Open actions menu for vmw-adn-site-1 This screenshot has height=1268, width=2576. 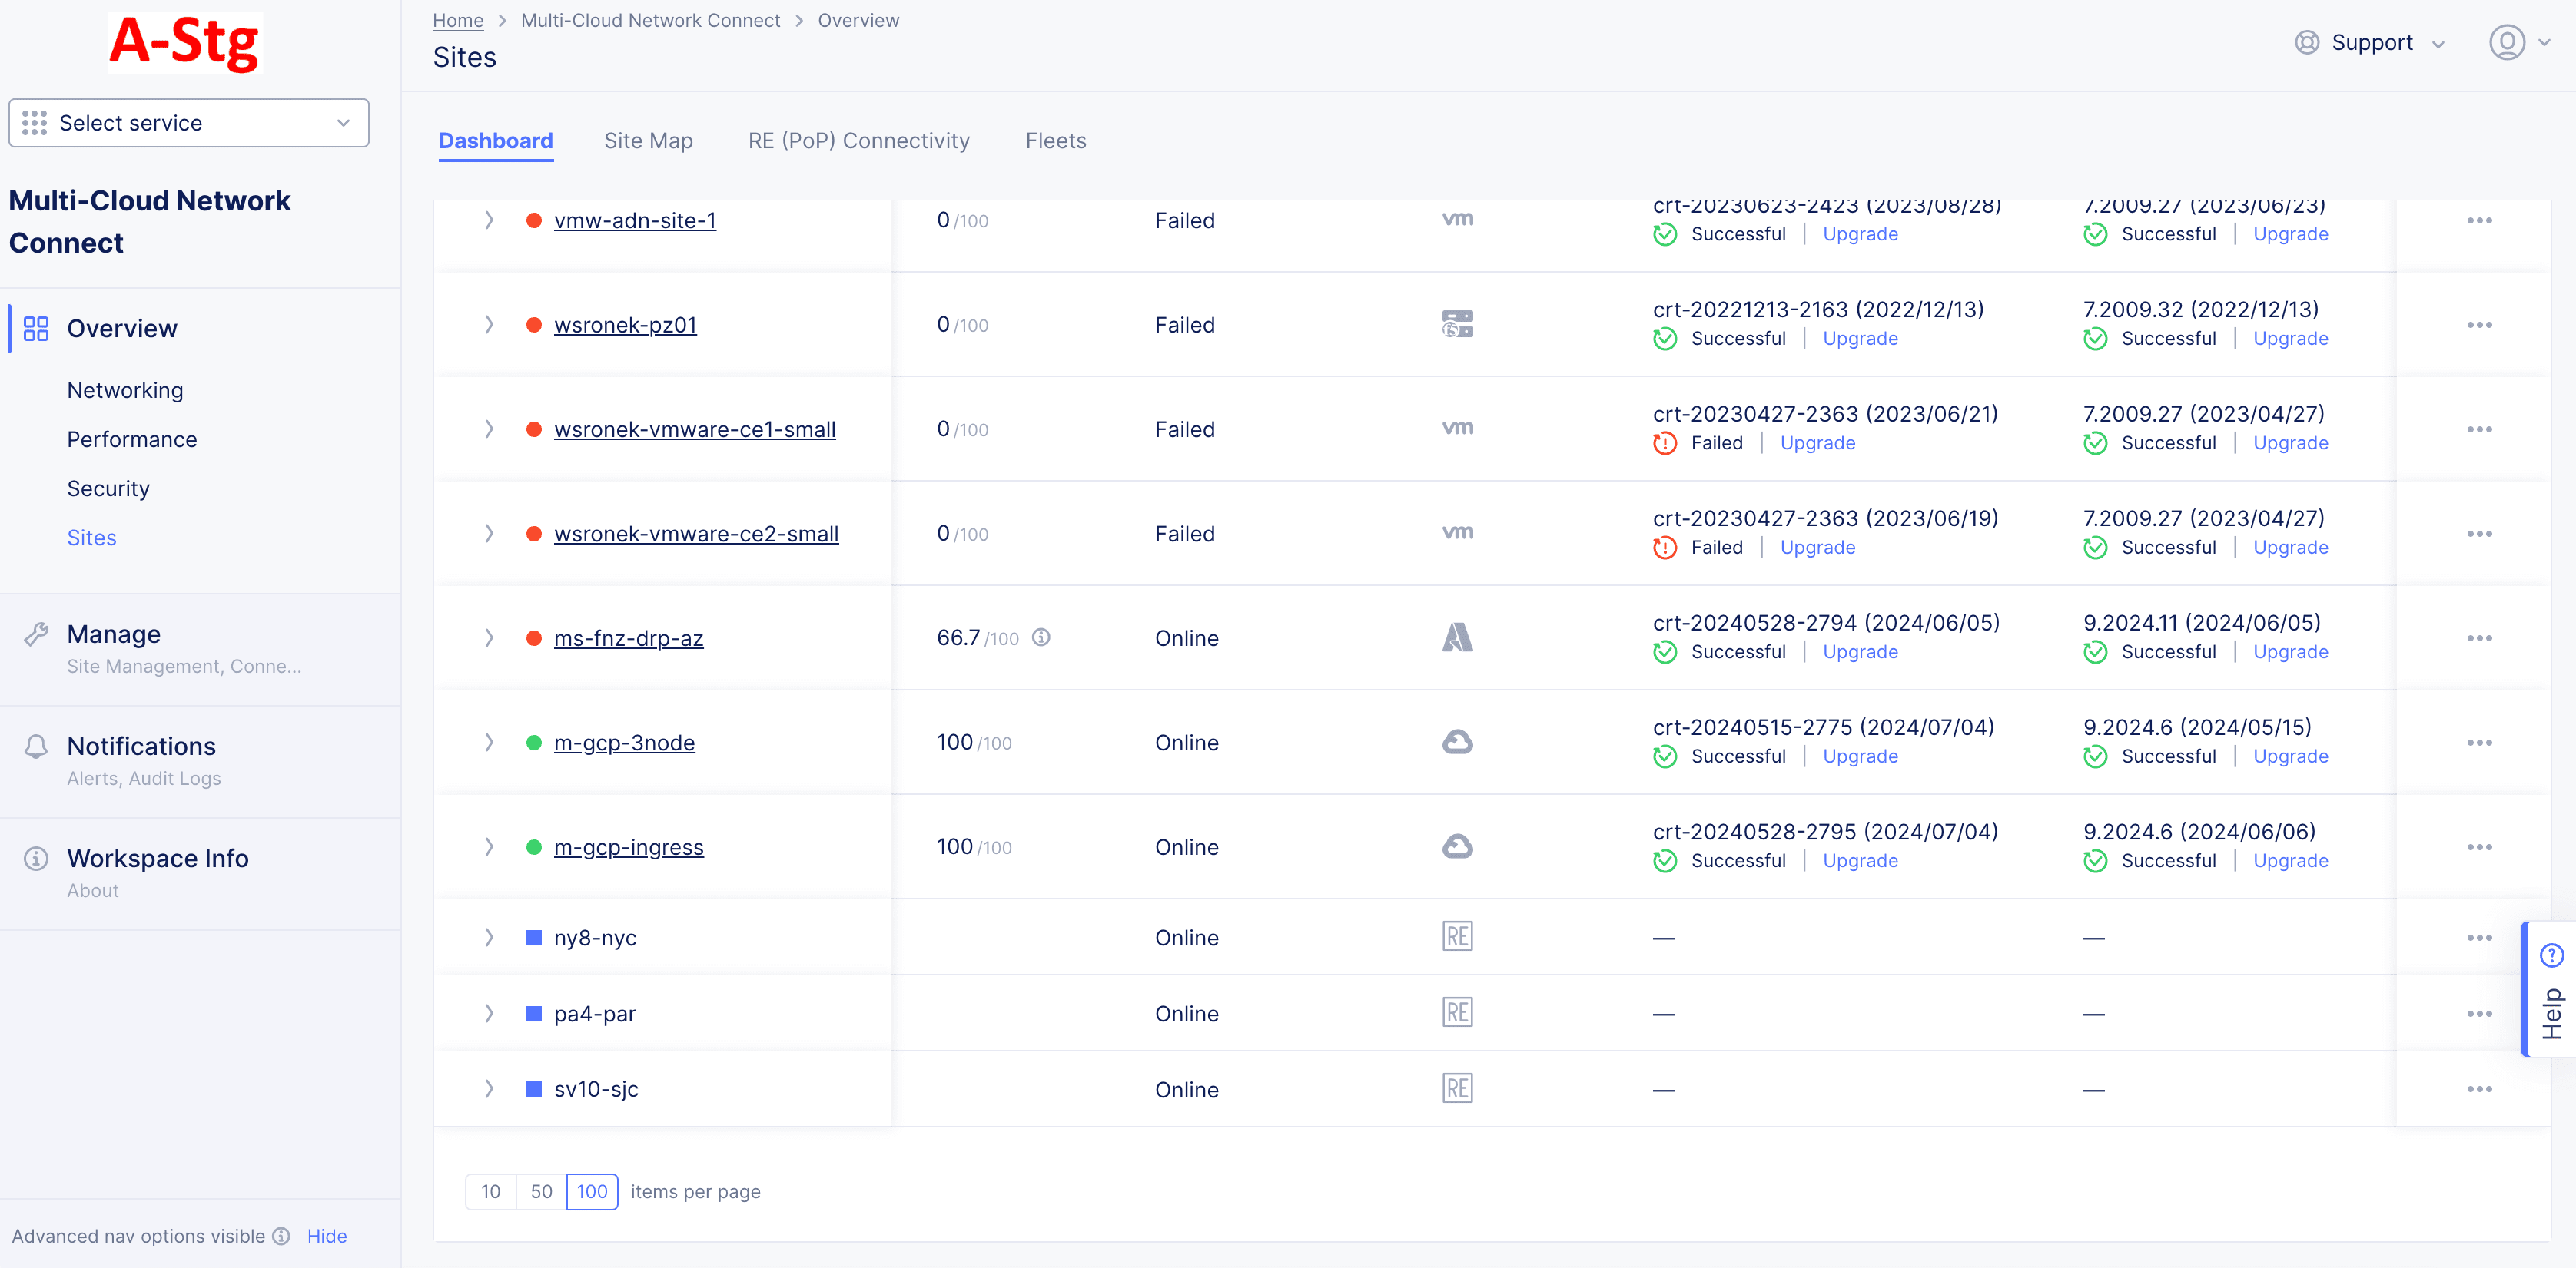coord(2479,221)
